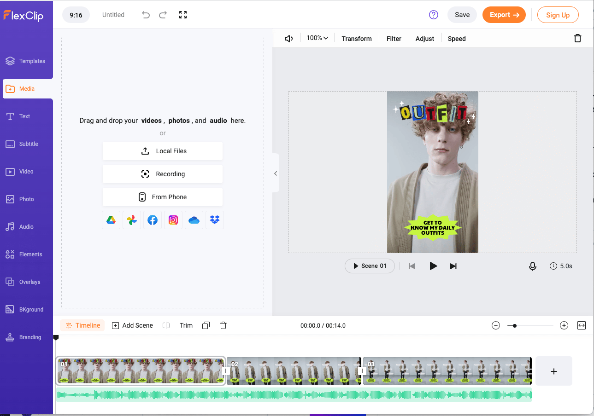Duplicate scene using the copy icon
Viewport: 594px width, 416px height.
click(206, 325)
